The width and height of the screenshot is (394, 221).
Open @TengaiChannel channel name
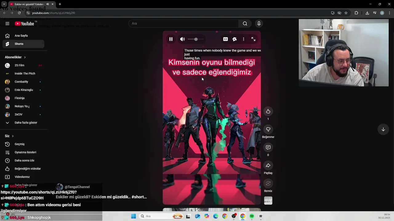click(x=77, y=187)
